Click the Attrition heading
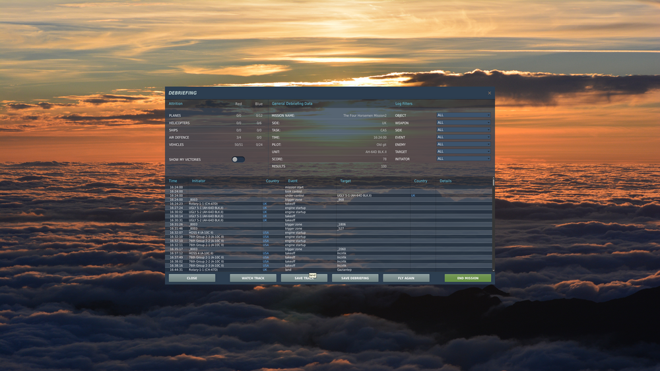 pyautogui.click(x=176, y=104)
